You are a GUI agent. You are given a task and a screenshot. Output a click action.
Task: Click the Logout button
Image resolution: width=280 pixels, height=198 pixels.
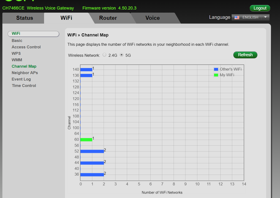260,8
